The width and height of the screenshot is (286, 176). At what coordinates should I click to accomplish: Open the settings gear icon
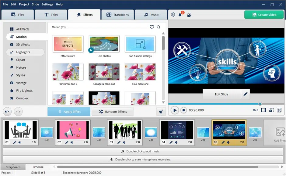point(173,15)
